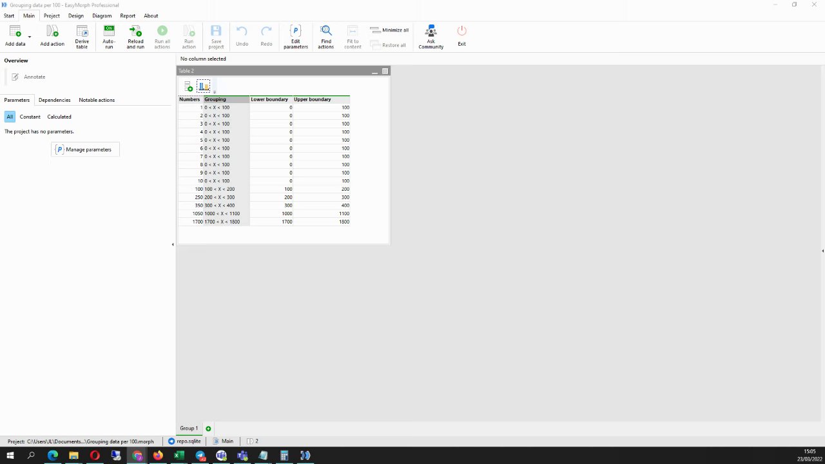825x464 pixels.
Task: Click the Fit to content icon
Action: [x=353, y=31]
